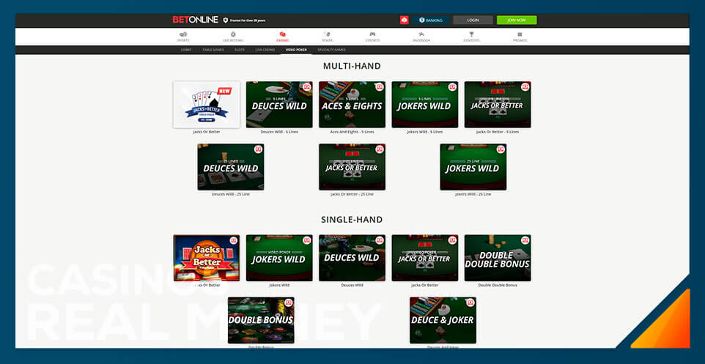Open the Sports section icon
Viewport: 705px width, 364px height.
(x=183, y=34)
